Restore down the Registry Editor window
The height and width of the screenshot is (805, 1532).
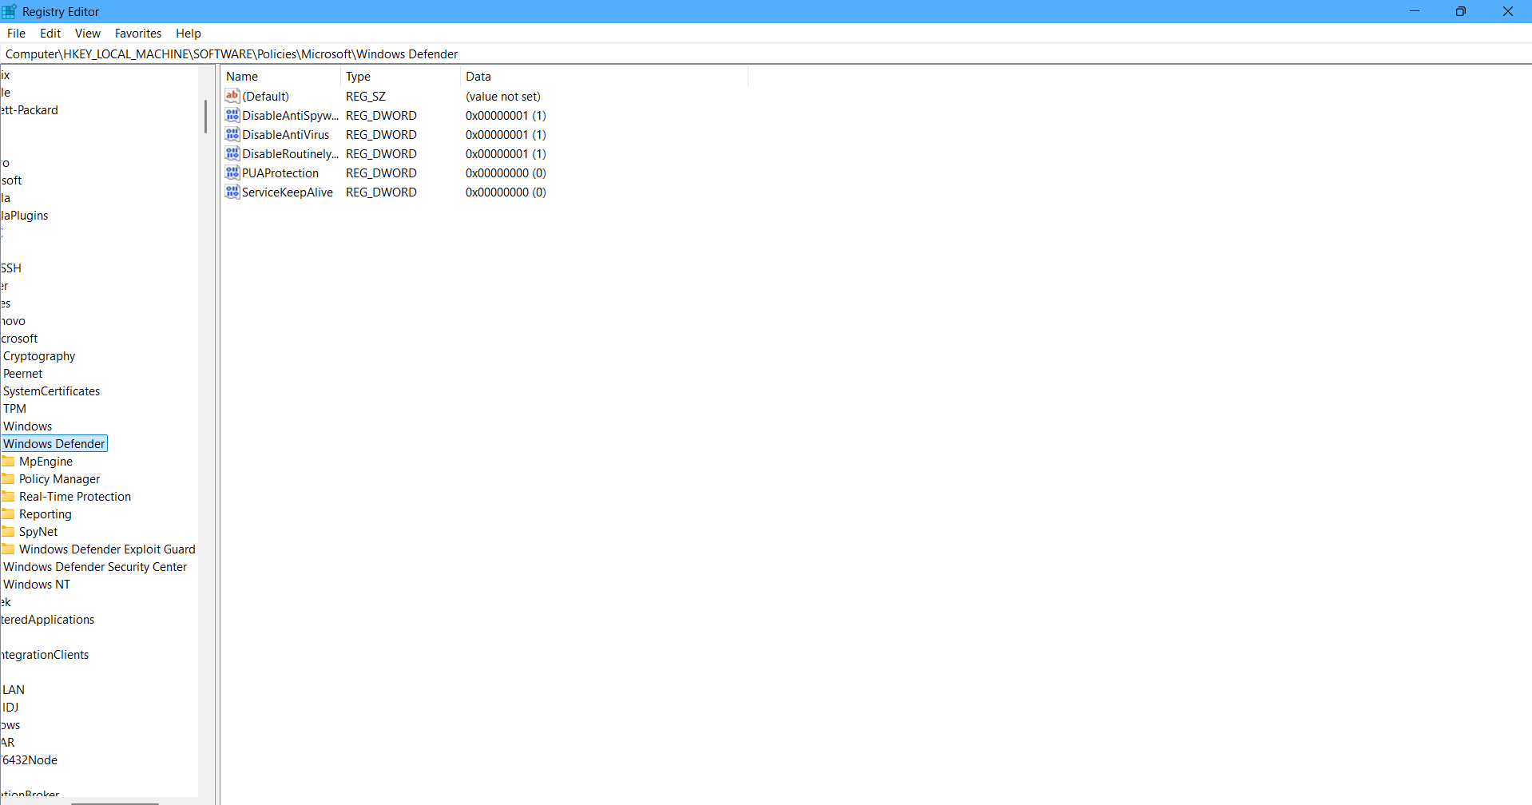pos(1461,11)
